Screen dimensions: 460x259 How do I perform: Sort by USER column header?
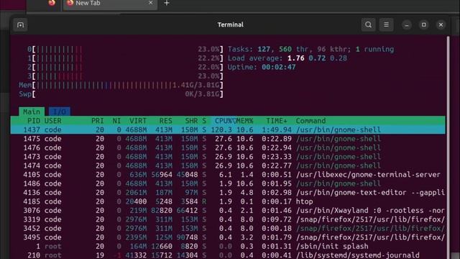click(52, 121)
